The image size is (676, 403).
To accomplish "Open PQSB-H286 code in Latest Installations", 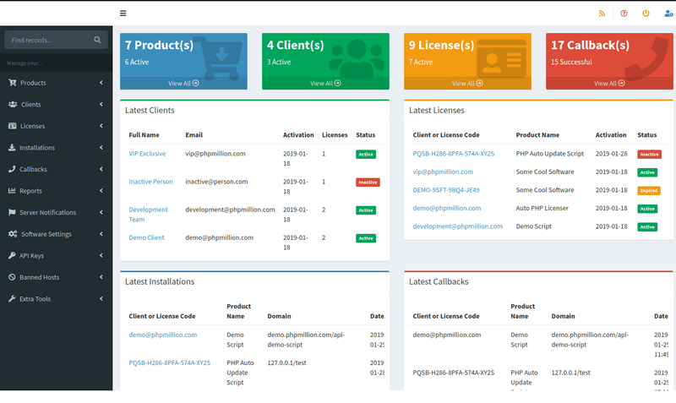I will coord(170,362).
